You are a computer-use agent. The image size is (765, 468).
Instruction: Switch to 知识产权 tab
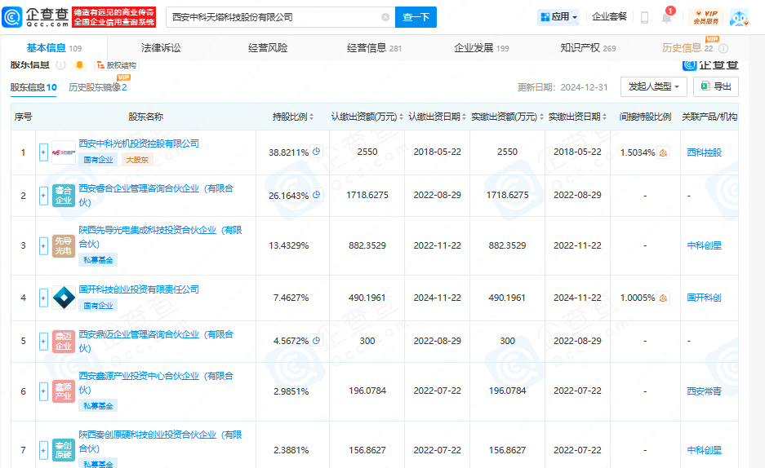[x=588, y=48]
